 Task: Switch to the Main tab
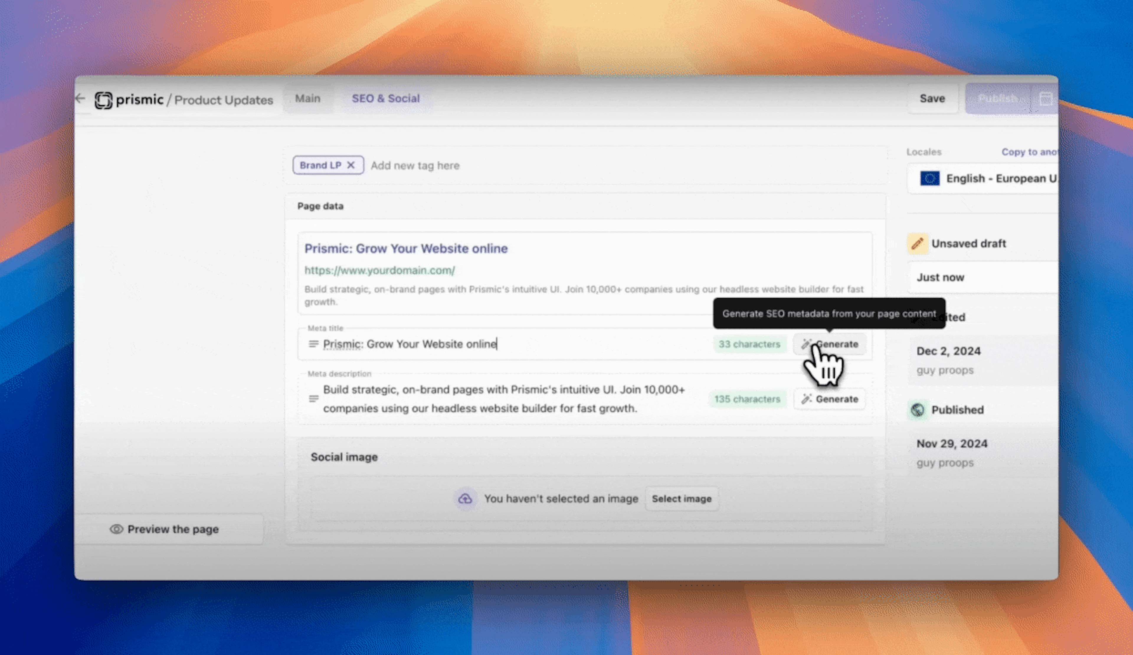point(308,98)
